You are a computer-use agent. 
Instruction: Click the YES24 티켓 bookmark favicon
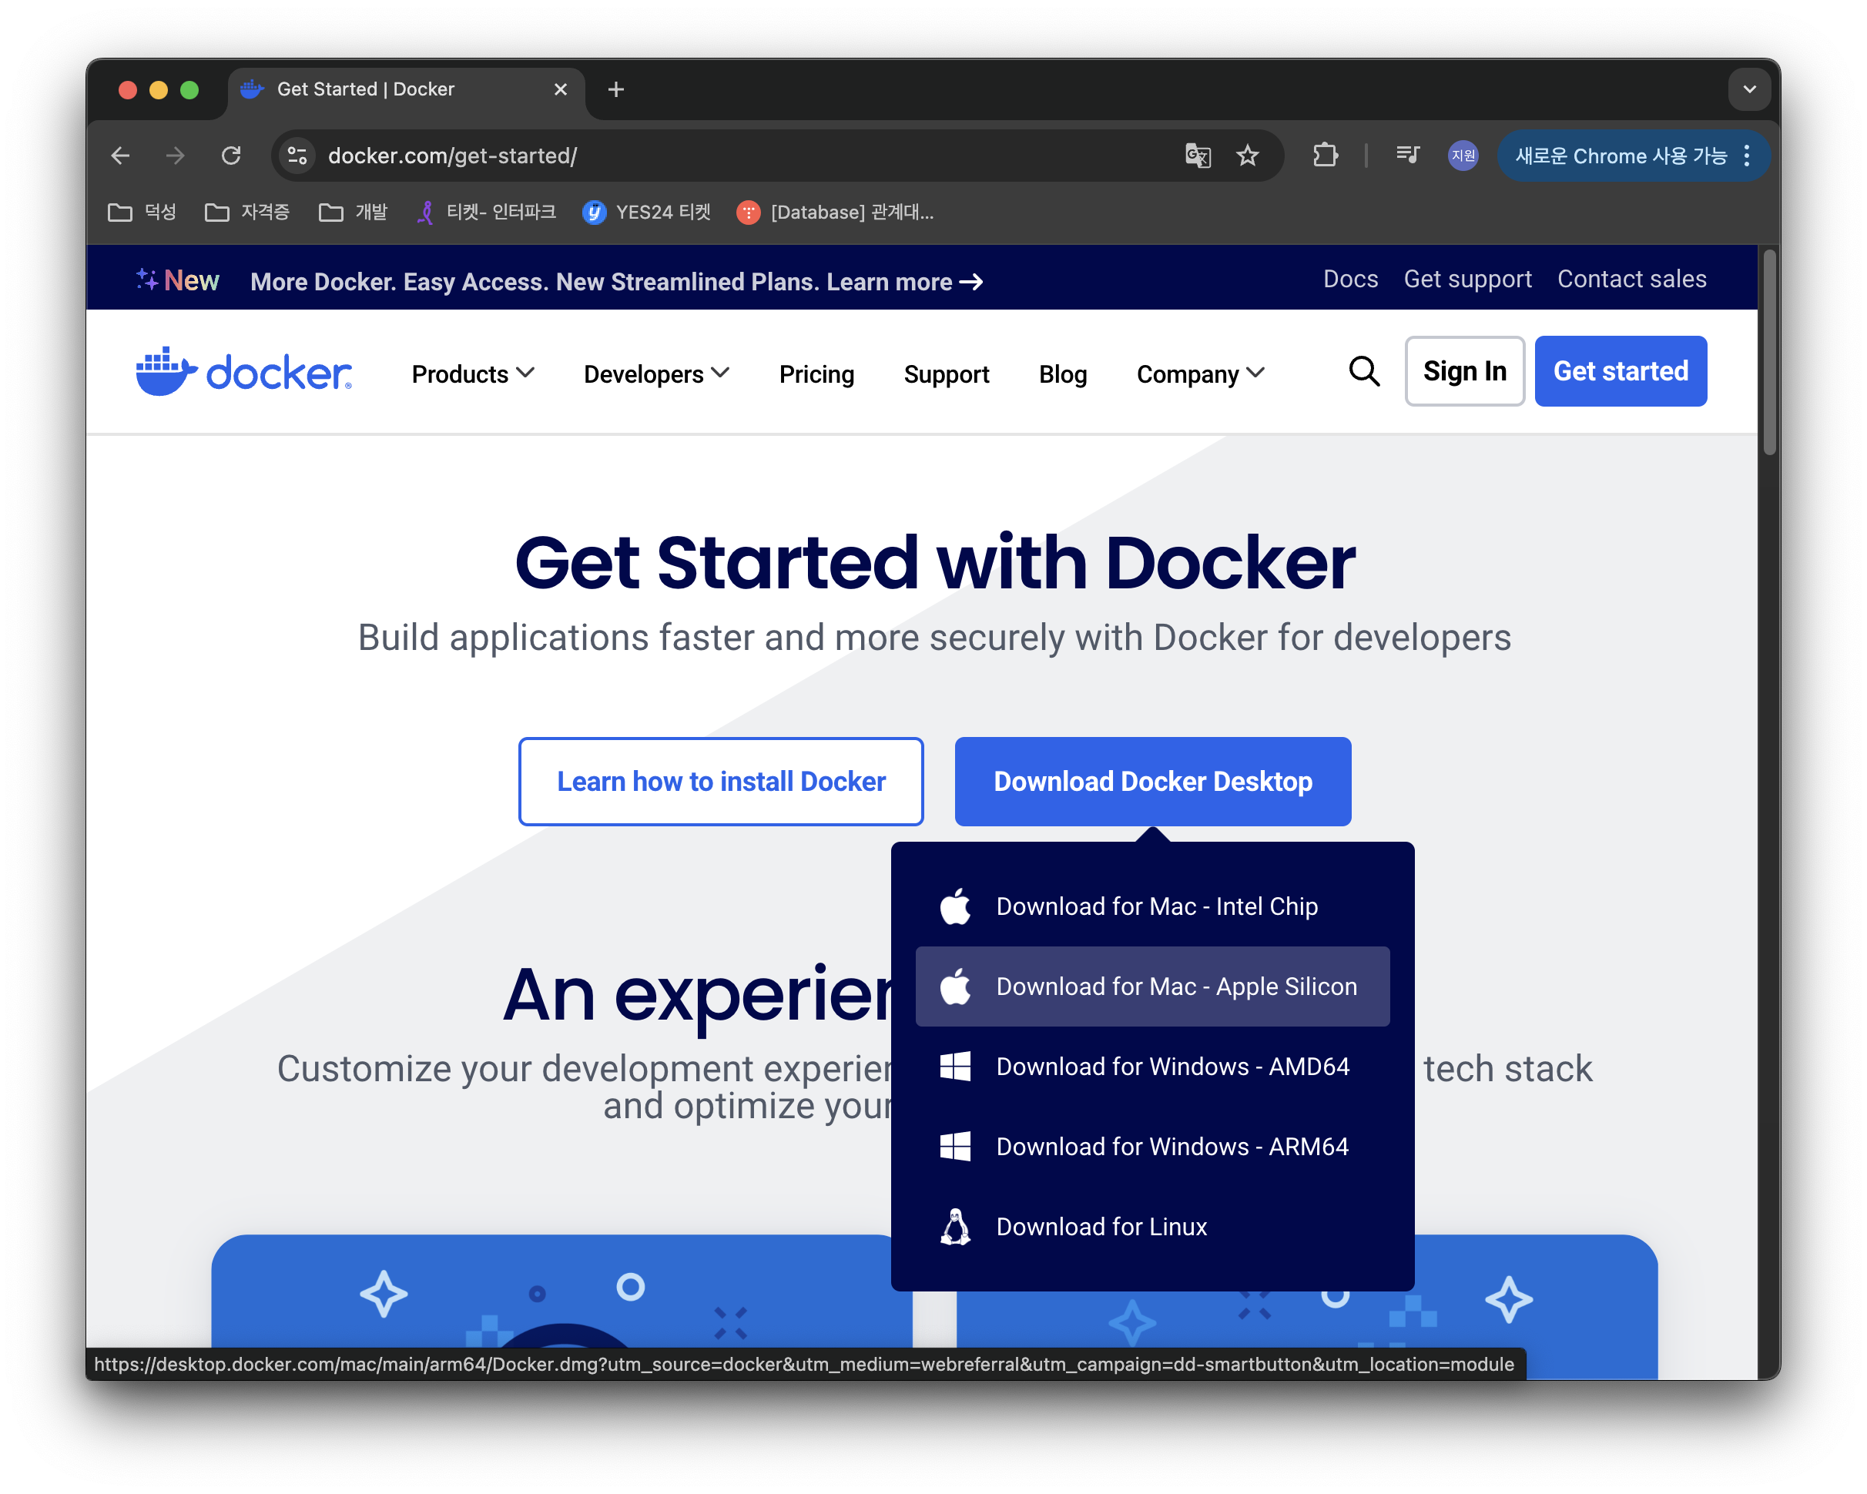pos(595,212)
